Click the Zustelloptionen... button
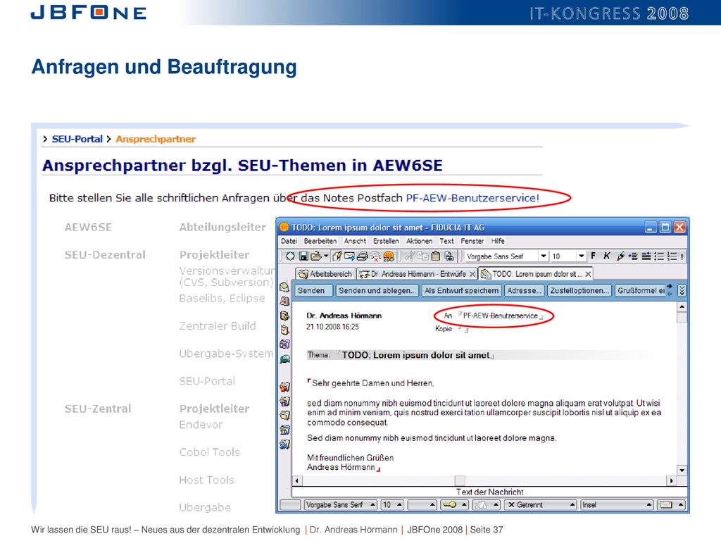 [579, 290]
